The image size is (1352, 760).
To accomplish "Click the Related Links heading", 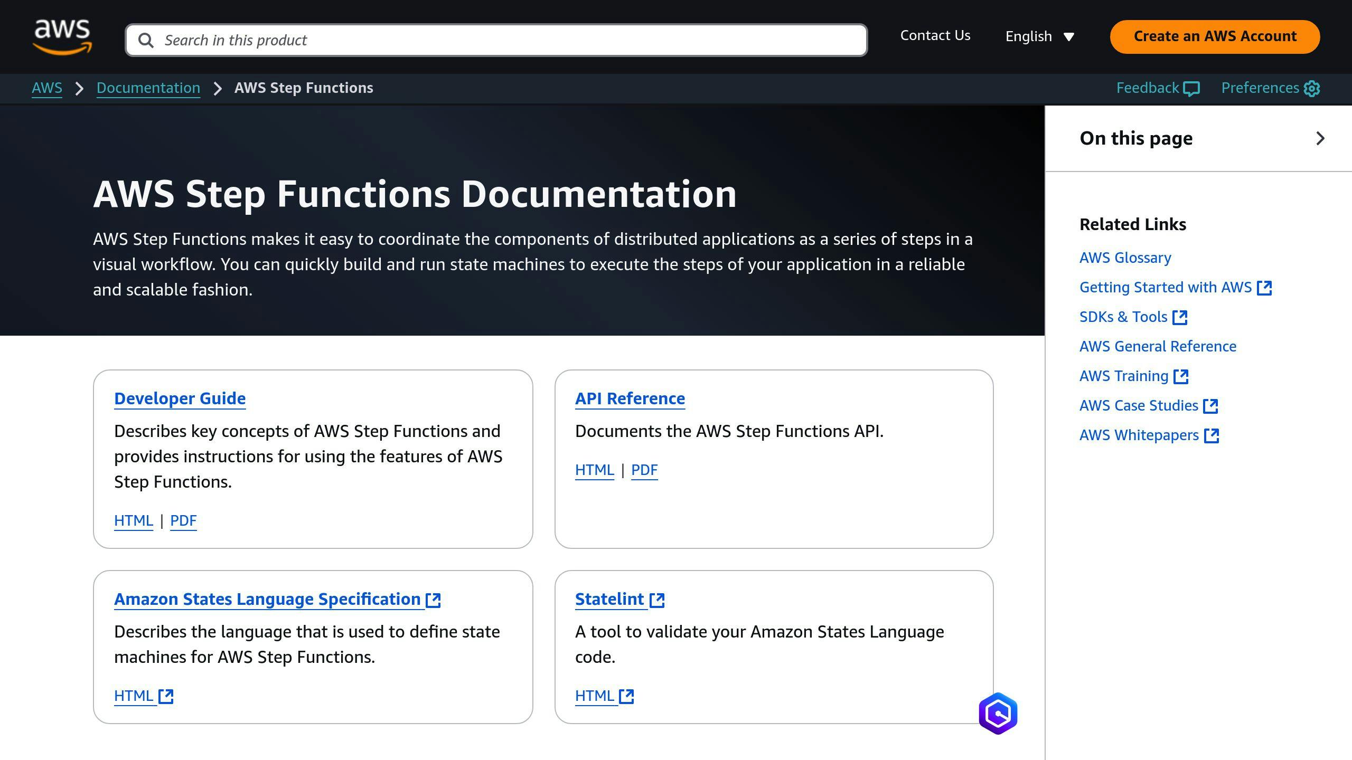I will [x=1133, y=224].
